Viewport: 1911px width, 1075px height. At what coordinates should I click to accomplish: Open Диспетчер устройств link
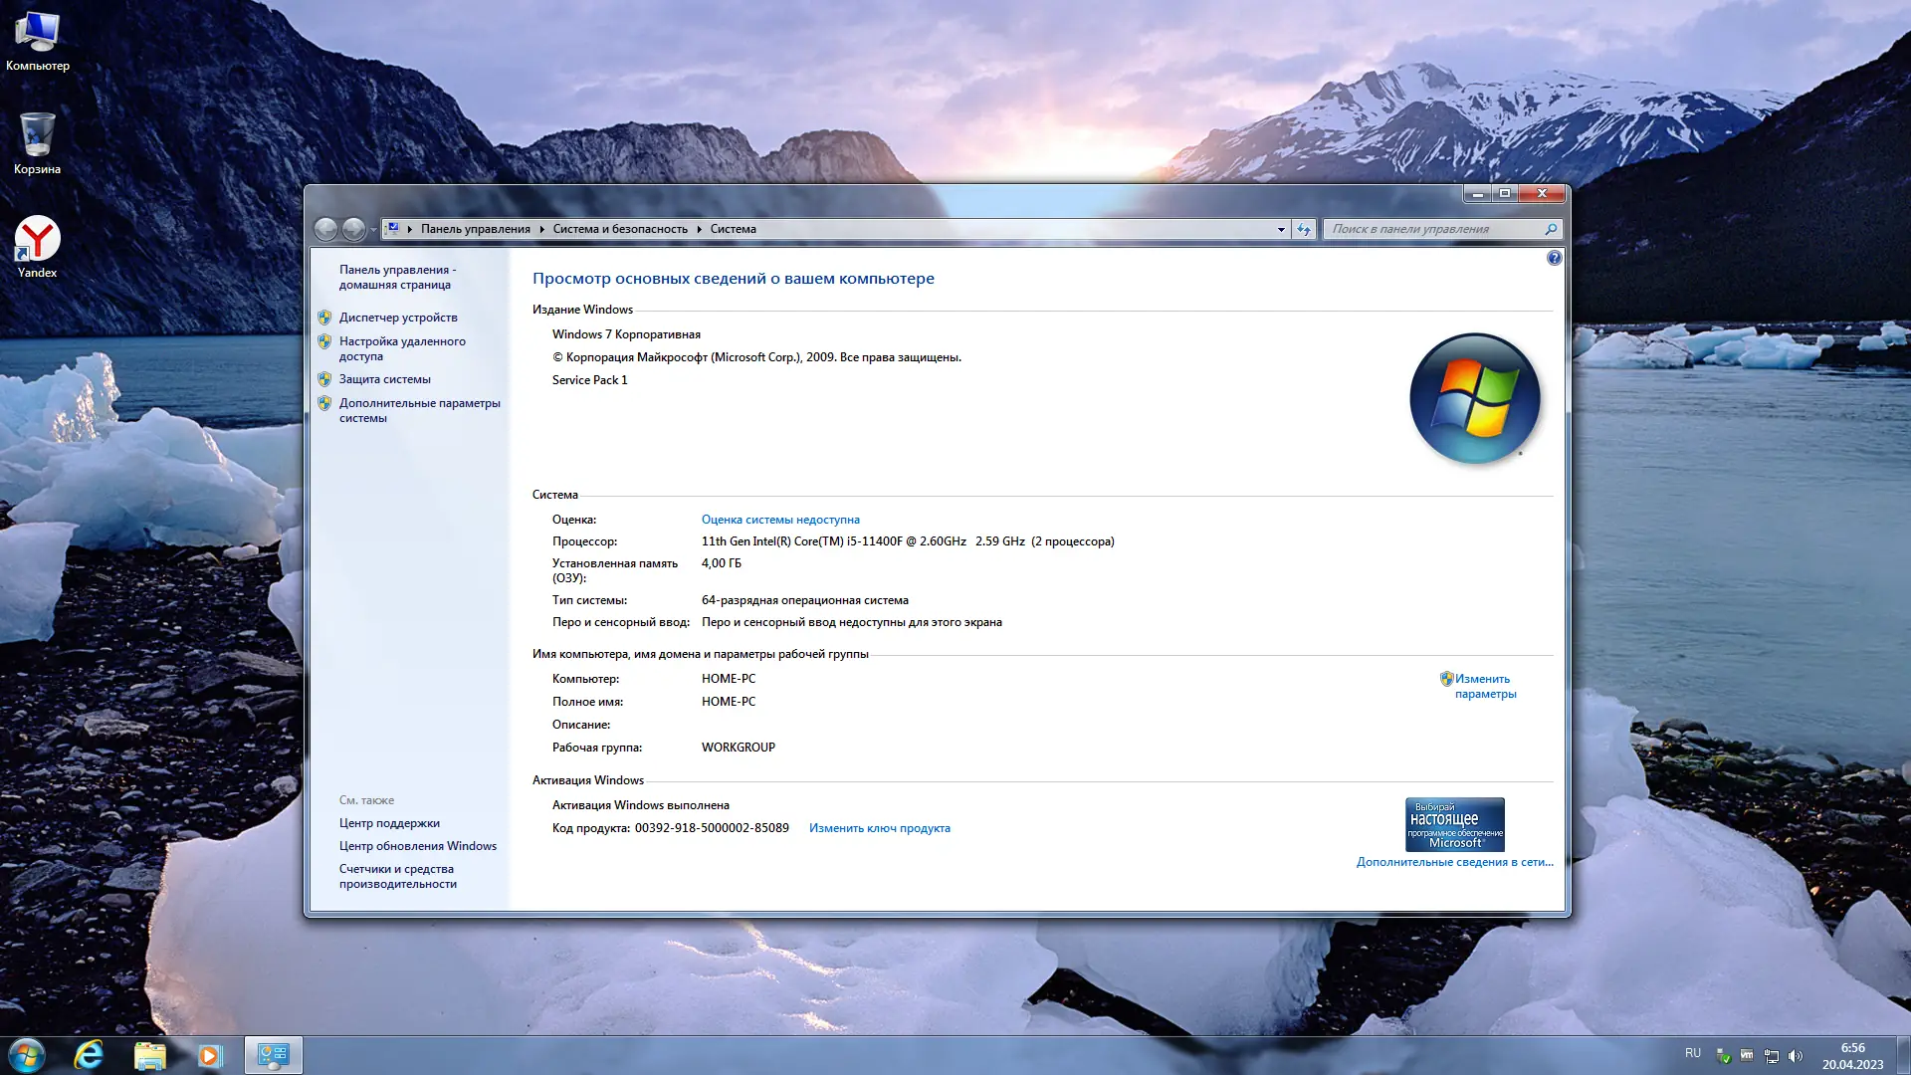pyautogui.click(x=398, y=318)
